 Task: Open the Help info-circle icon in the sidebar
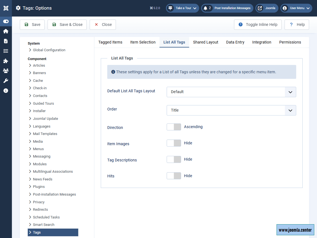pyautogui.click(x=6, y=91)
